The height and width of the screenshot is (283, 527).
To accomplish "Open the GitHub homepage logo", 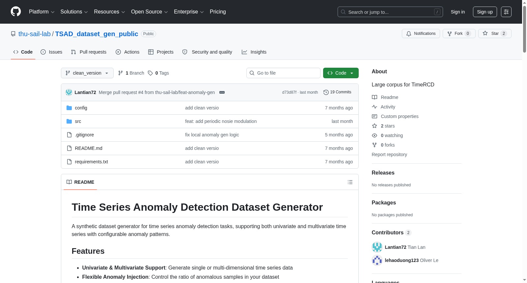I will 16,12.
